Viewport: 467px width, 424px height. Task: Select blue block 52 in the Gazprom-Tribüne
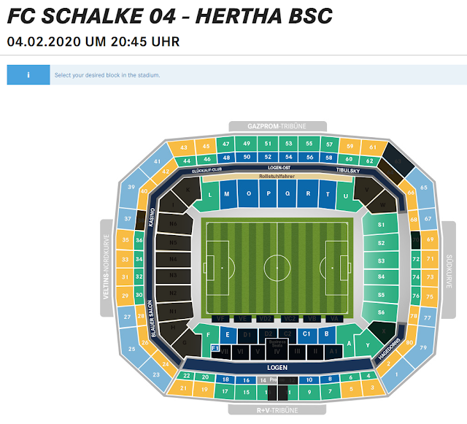point(268,157)
